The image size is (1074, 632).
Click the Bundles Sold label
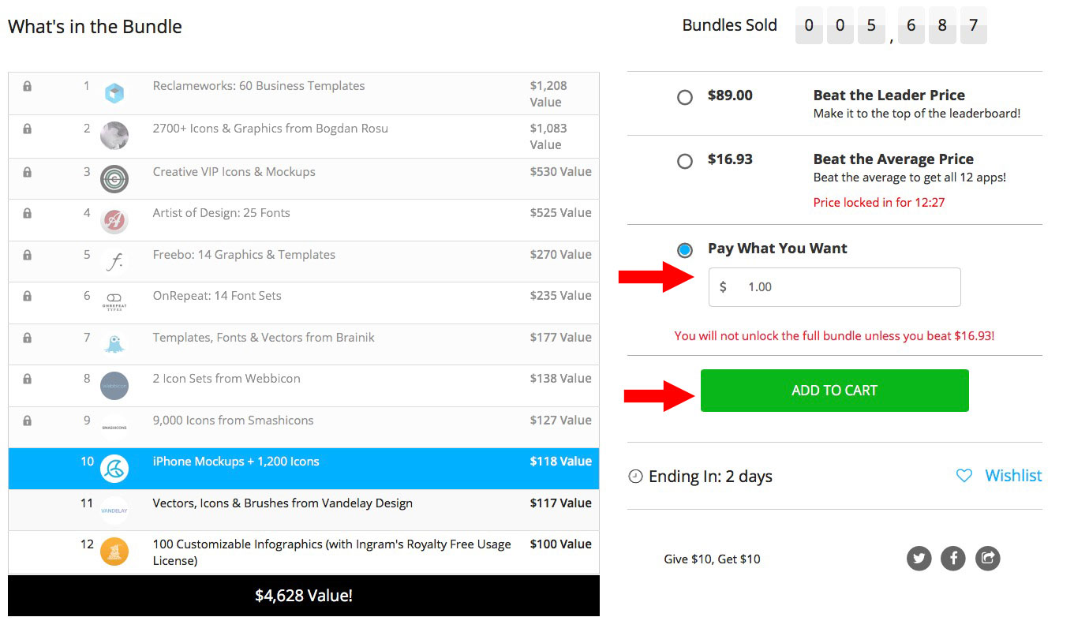[x=730, y=25]
